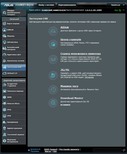Click the Вихід з системи tab
The width and height of the screenshot is (127, 154).
[46, 5]
